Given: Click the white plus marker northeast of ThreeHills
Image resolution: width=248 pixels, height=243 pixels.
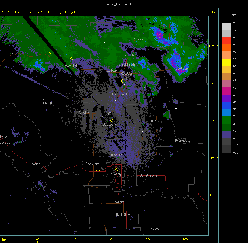Looking at the screenshot, I should point(176,108).
